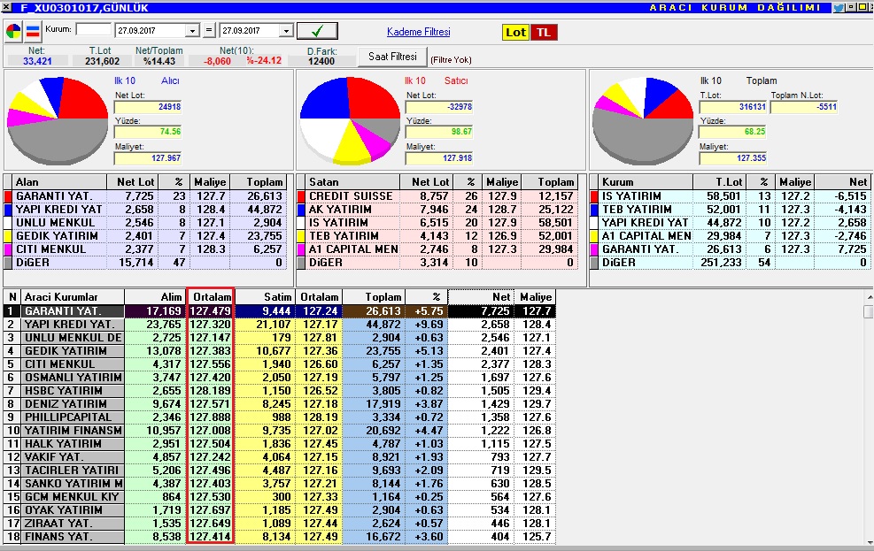The image size is (874, 551).
Task: Select the PHILLIPCAPITAL row
Action: [279, 417]
